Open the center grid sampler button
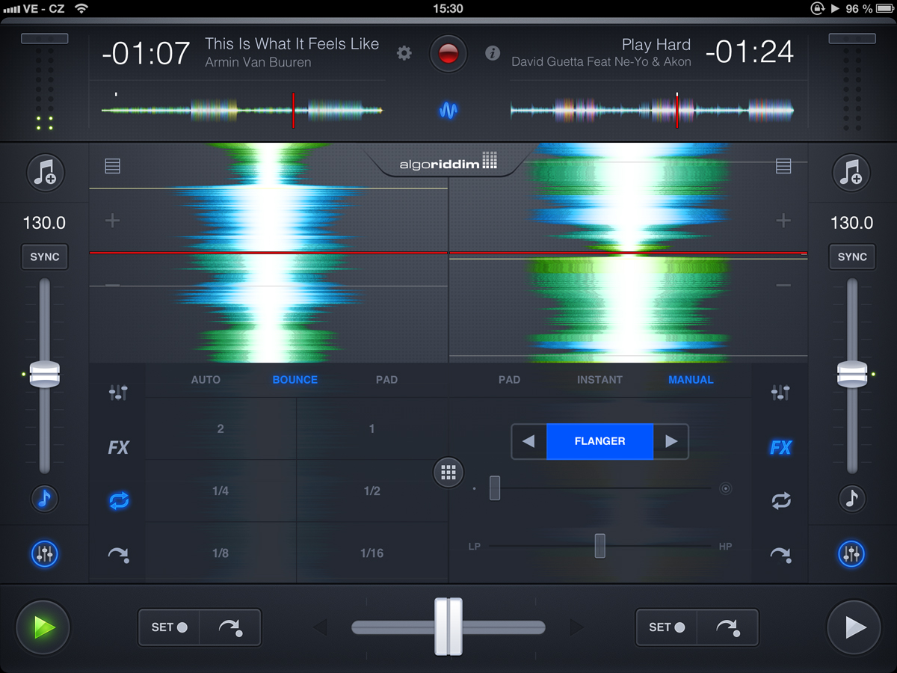The image size is (897, 673). 449,473
